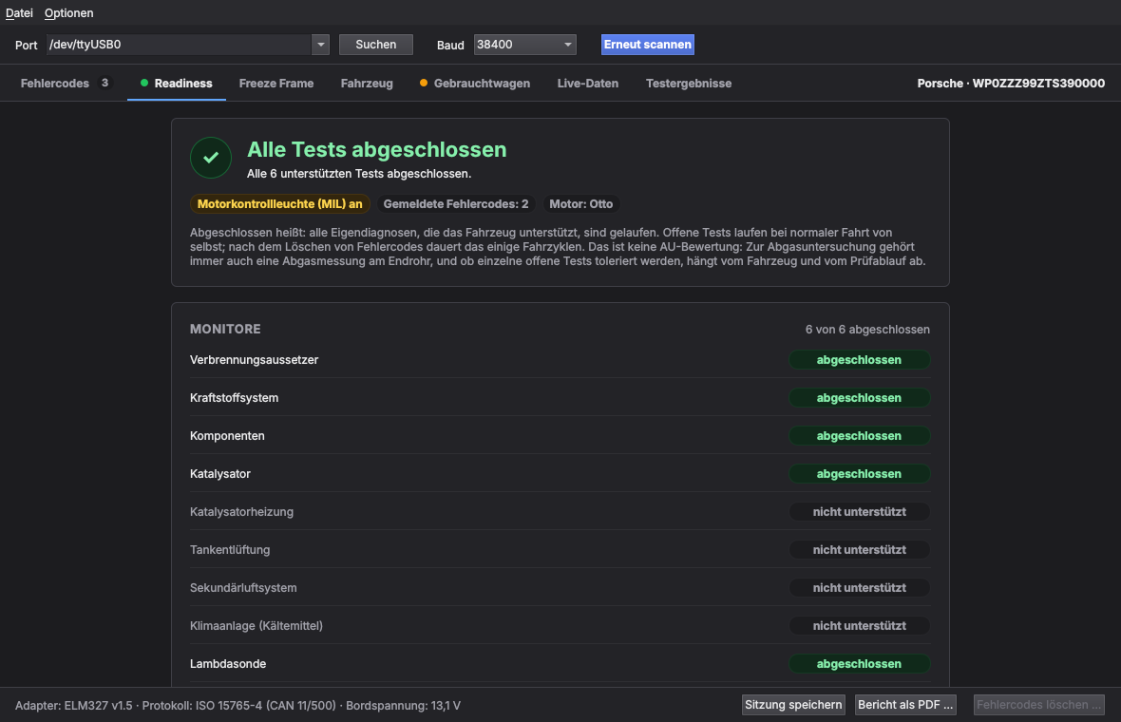Click abgeschlossen status for Verbrennungsaussetzer
This screenshot has width=1121, height=722.
pyautogui.click(x=860, y=359)
